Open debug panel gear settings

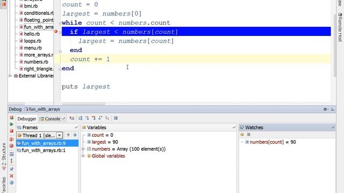tap(326, 109)
